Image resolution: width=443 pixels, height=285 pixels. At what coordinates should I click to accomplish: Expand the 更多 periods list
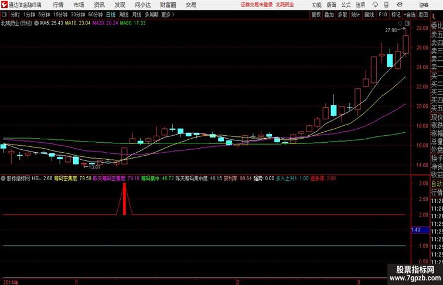point(168,15)
